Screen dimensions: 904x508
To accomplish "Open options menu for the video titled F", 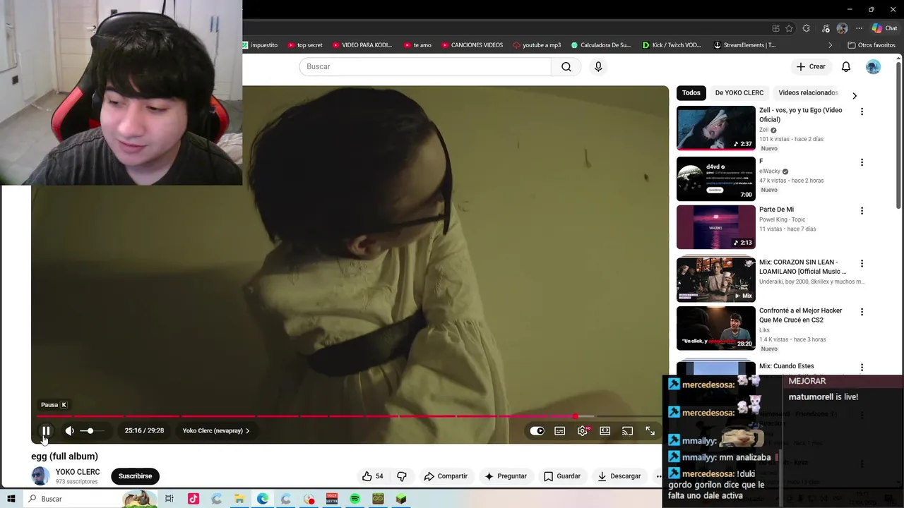I will (862, 162).
